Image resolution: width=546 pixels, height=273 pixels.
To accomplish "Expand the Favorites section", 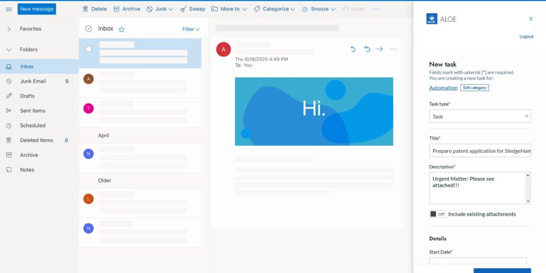I will tap(9, 29).
